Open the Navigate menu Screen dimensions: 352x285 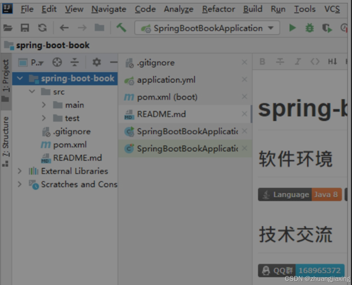[x=109, y=9]
